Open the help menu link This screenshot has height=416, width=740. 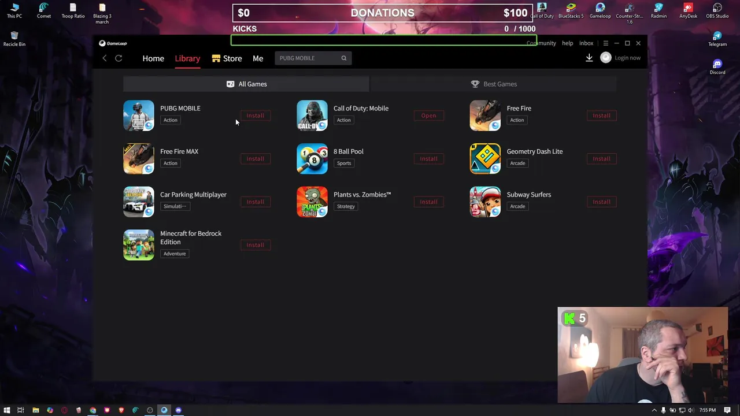point(568,43)
